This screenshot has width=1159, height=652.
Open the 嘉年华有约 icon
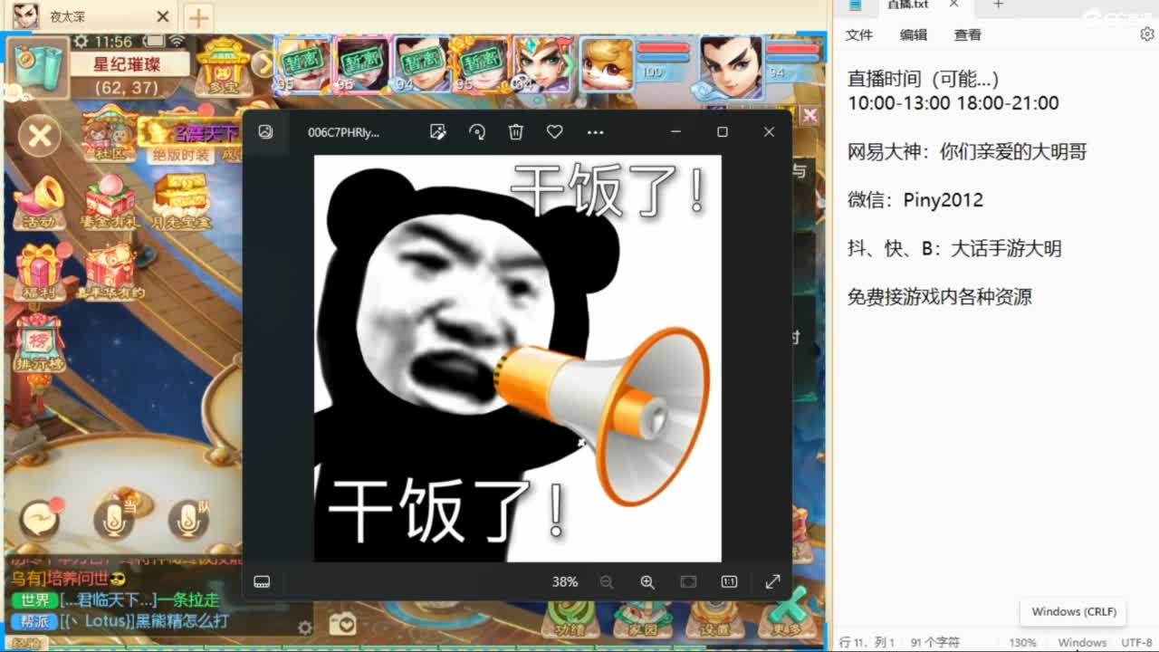coord(110,273)
